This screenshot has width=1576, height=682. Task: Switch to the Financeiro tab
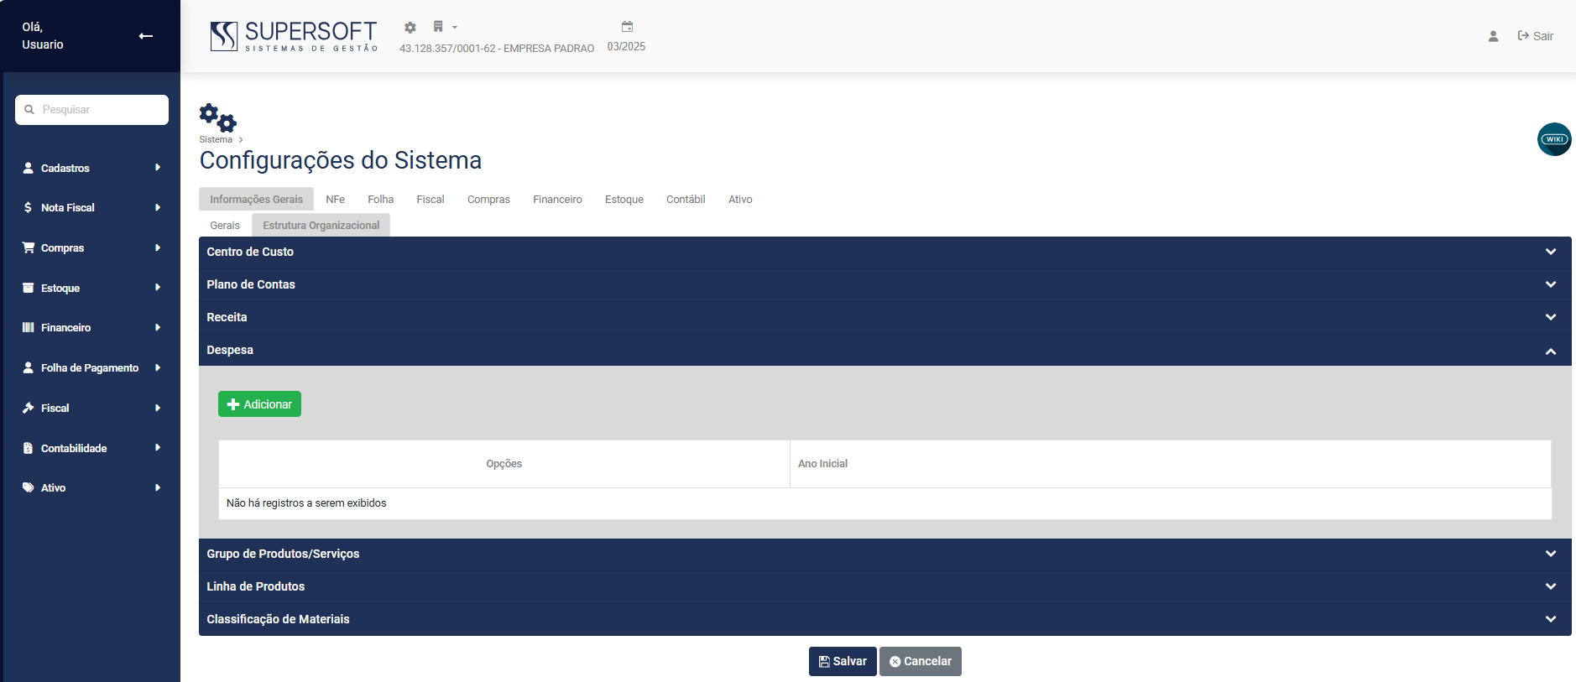[557, 199]
